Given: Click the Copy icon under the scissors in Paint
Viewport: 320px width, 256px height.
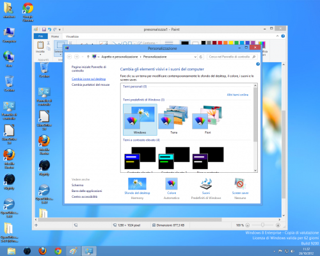Looking at the screenshot, I should coord(49,49).
